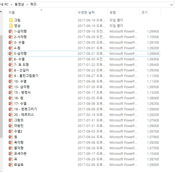Click the 3- 수열 PowerPoint icon
Image resolution: width=175 pixels, height=172 pixels.
click(11, 42)
